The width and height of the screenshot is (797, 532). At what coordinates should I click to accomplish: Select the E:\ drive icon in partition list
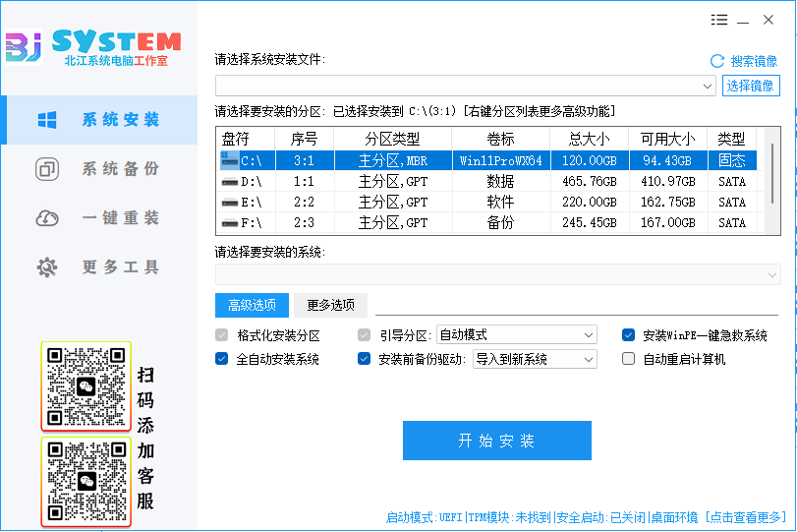(x=230, y=203)
